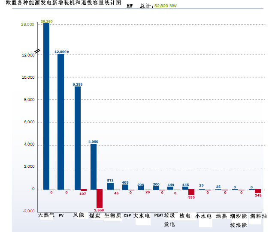Image resolution: width=272 pixels, height=232 pixels.
Task: Select the 核电 category label
Action: tap(185, 216)
